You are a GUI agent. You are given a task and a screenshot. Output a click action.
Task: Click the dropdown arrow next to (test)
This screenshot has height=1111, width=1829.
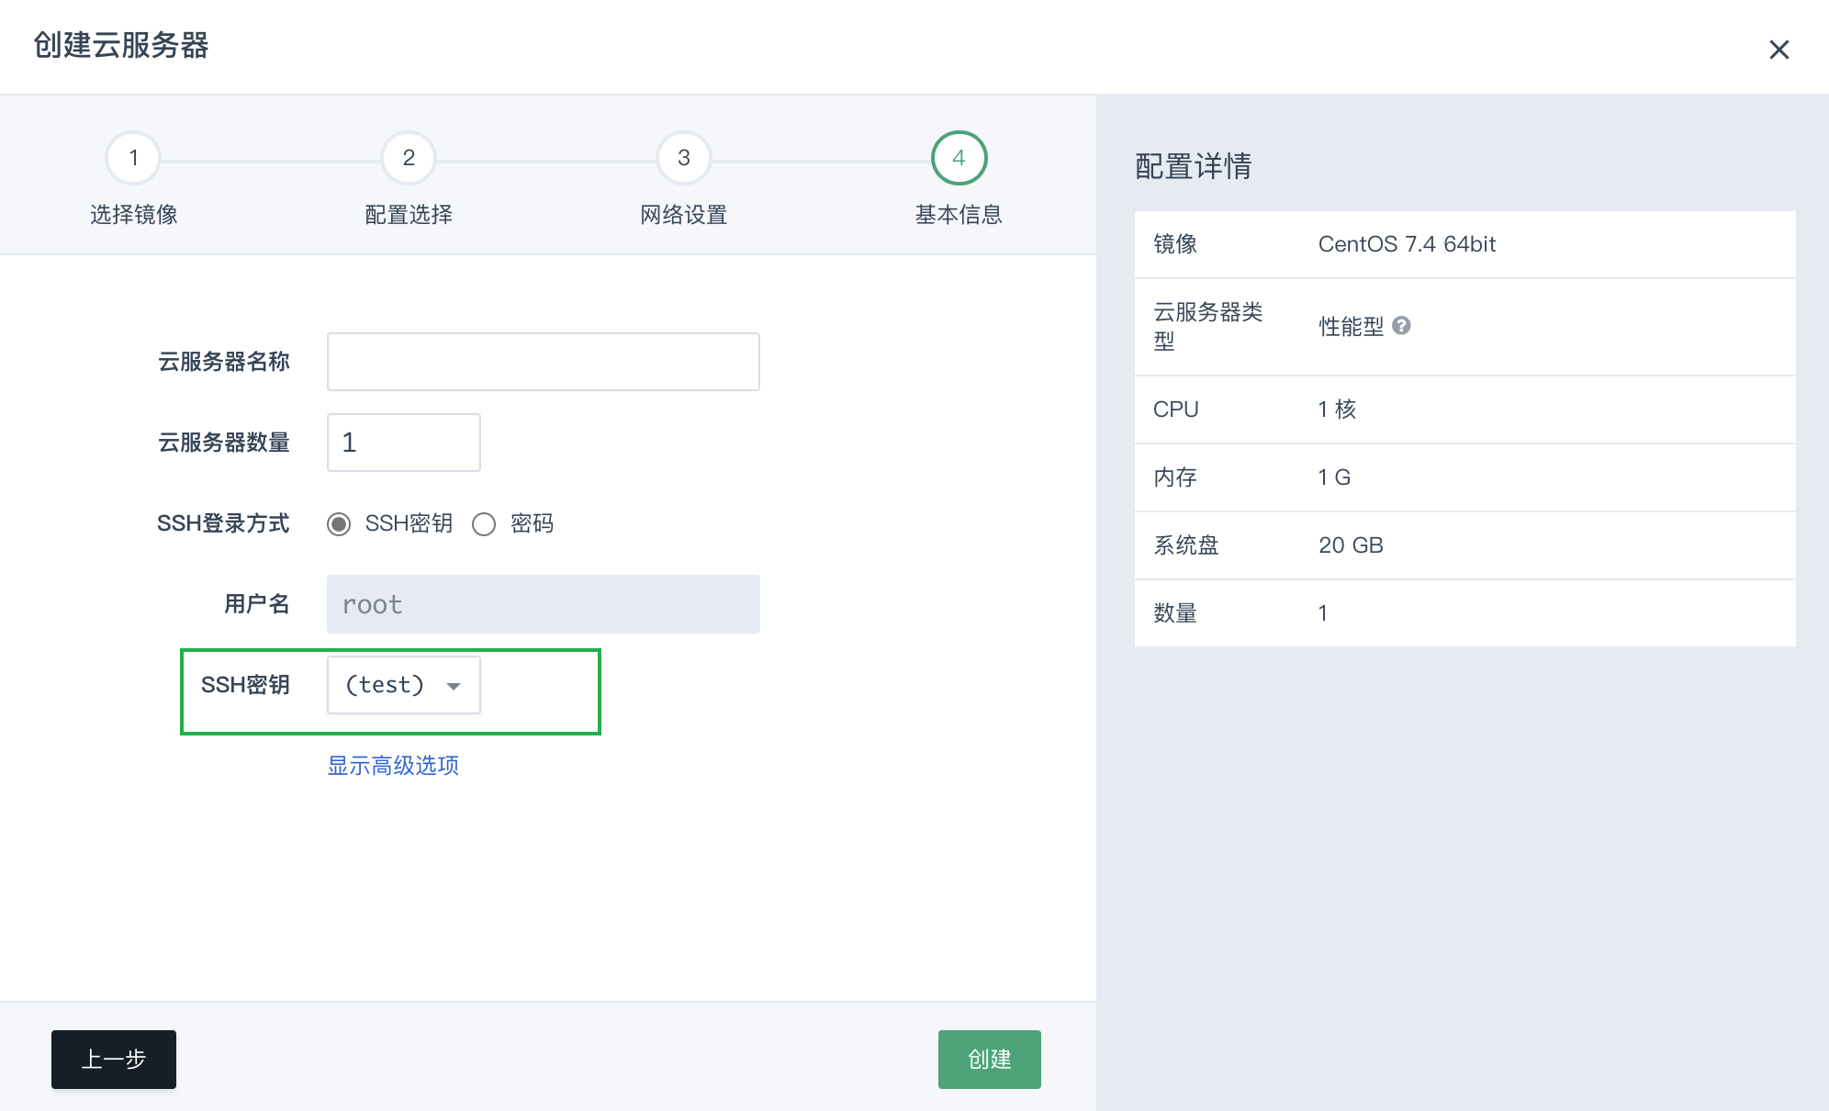pyautogui.click(x=454, y=685)
